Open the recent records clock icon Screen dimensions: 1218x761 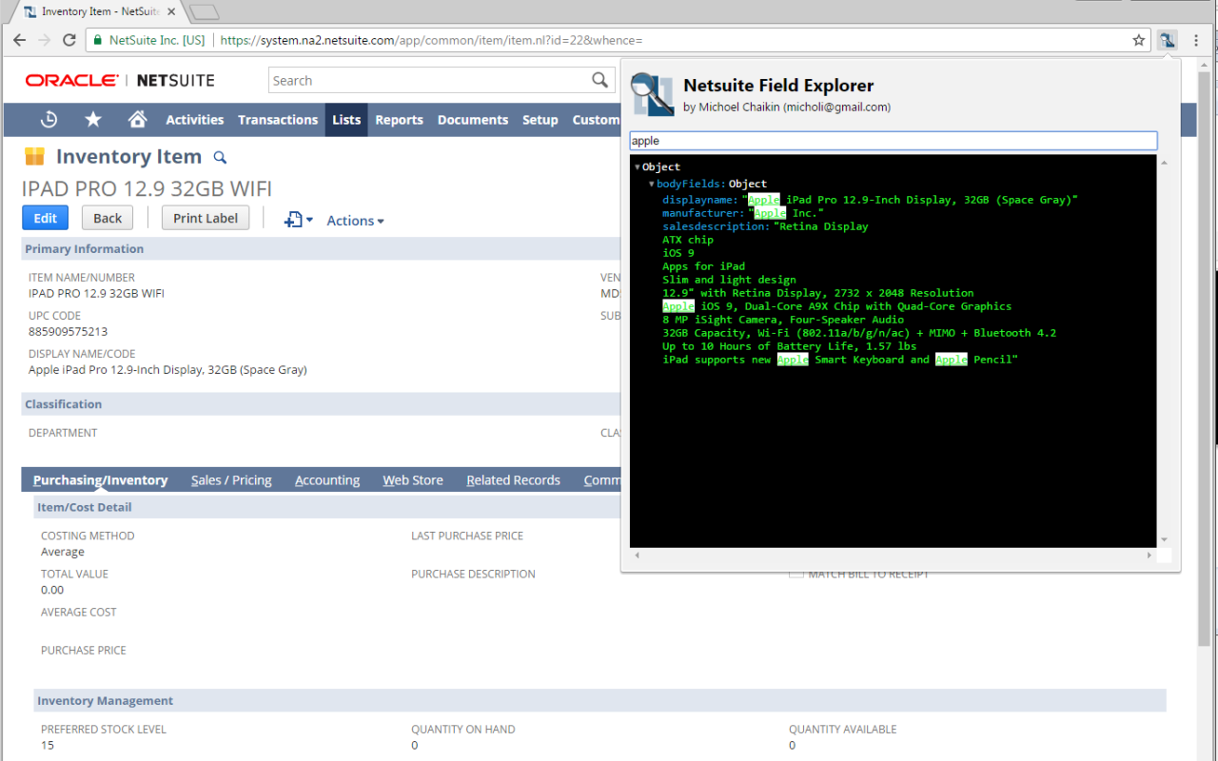pos(48,119)
